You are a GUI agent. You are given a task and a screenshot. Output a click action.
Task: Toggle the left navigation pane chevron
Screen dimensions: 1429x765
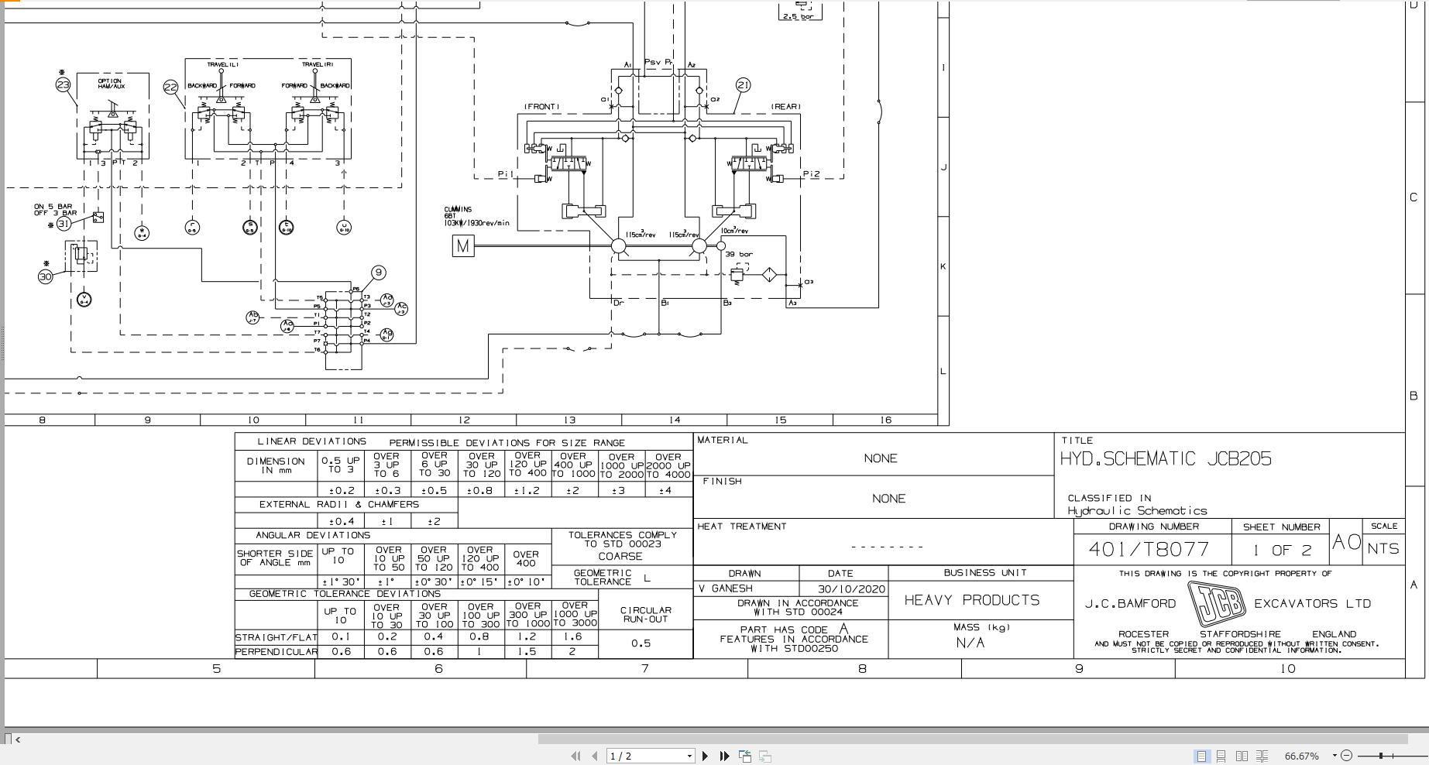[17, 739]
